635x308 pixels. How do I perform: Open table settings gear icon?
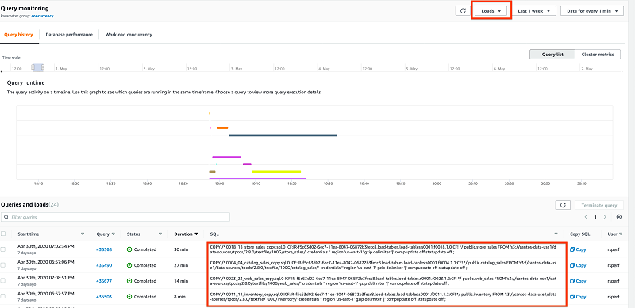(x=619, y=217)
